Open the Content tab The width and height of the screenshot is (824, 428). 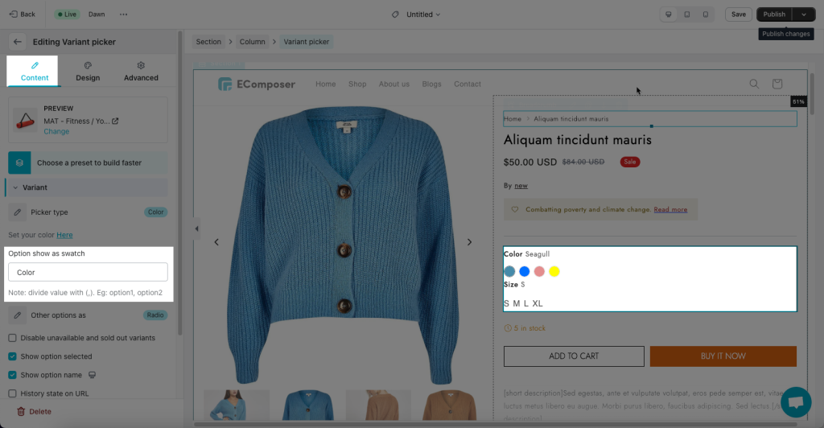tap(34, 71)
